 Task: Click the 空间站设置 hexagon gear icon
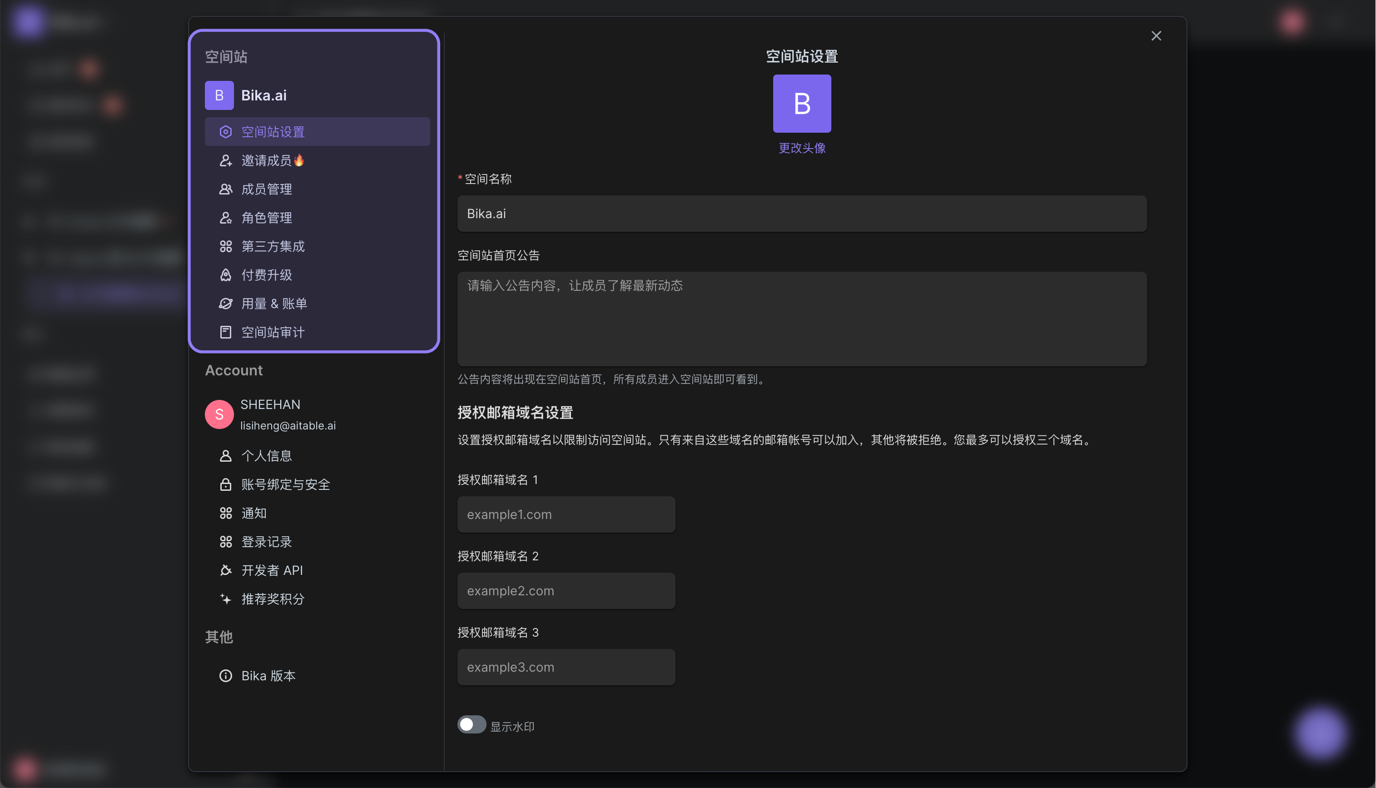(x=225, y=131)
